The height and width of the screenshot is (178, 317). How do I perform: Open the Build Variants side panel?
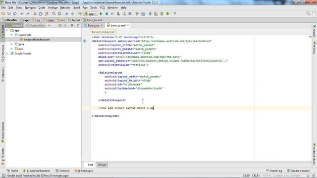pos(2,132)
